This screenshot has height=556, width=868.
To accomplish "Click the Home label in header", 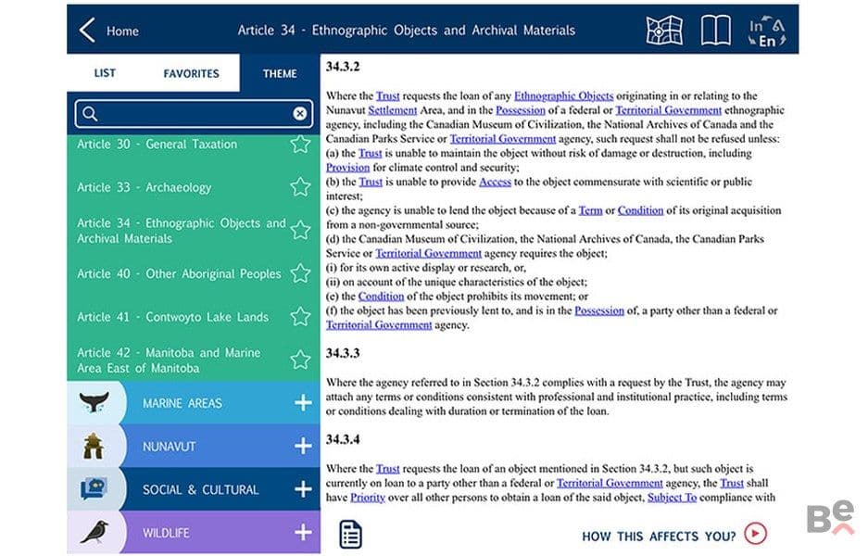I will [x=122, y=31].
